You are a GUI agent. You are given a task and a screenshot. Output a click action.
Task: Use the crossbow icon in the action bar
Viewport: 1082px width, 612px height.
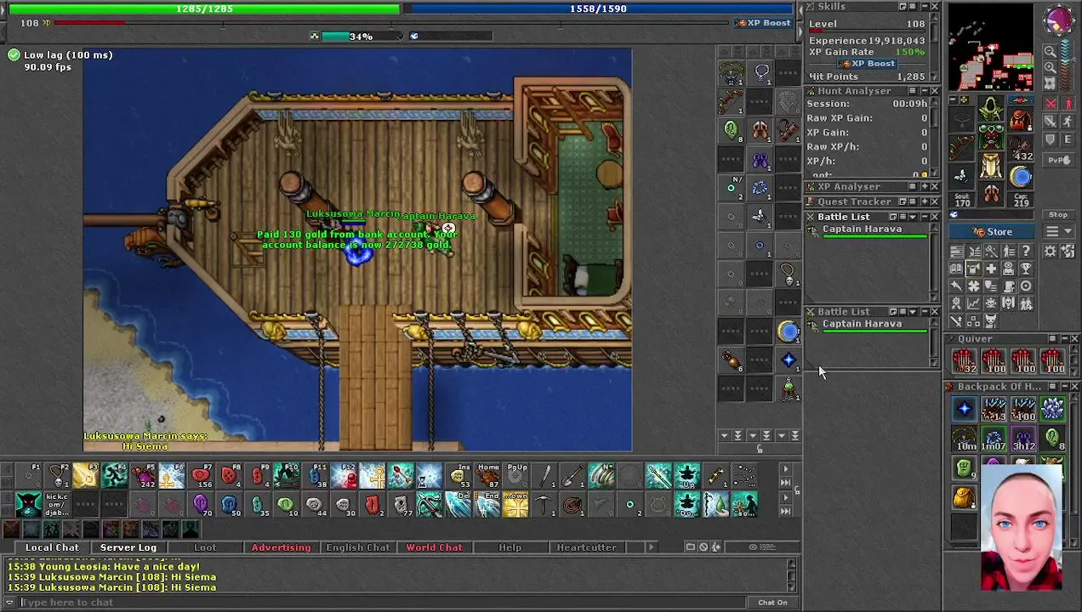click(x=430, y=504)
